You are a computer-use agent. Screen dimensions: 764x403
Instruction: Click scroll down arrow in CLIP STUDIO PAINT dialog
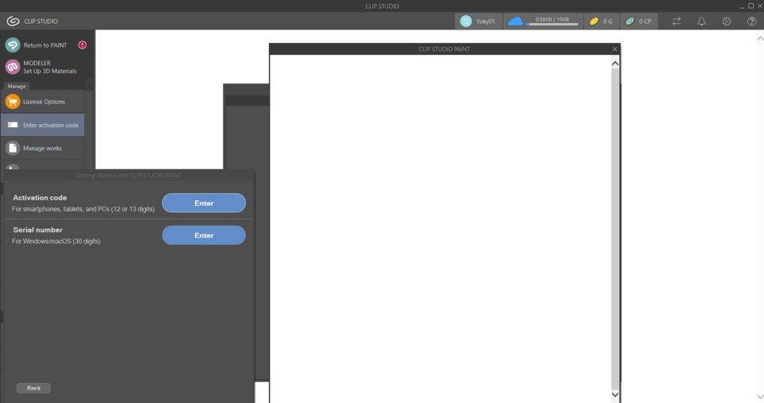coord(615,395)
